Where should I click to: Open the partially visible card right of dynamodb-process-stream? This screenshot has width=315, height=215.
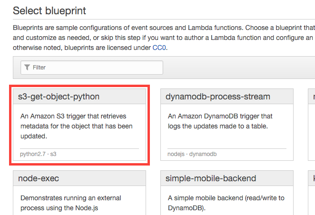point(311,124)
